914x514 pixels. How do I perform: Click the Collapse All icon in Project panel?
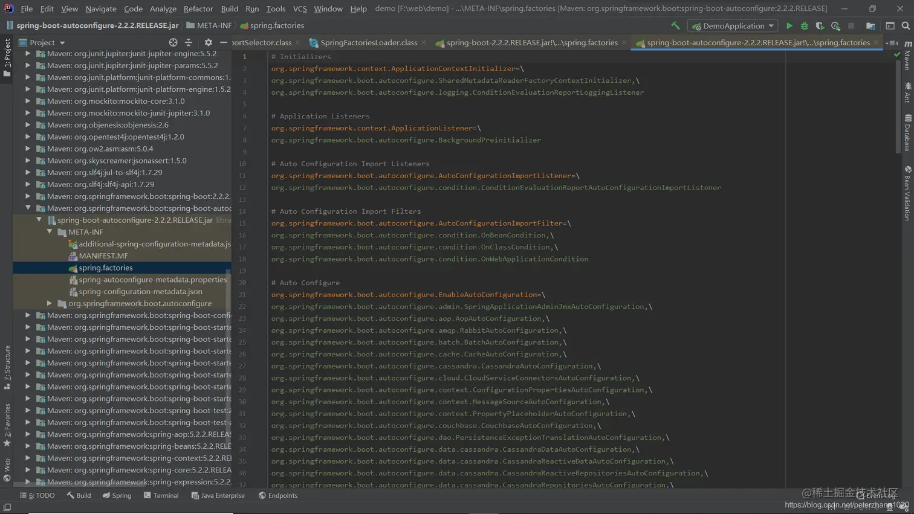tap(189, 42)
